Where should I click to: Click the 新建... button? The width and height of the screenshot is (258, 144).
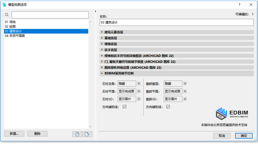pyautogui.click(x=14, y=134)
